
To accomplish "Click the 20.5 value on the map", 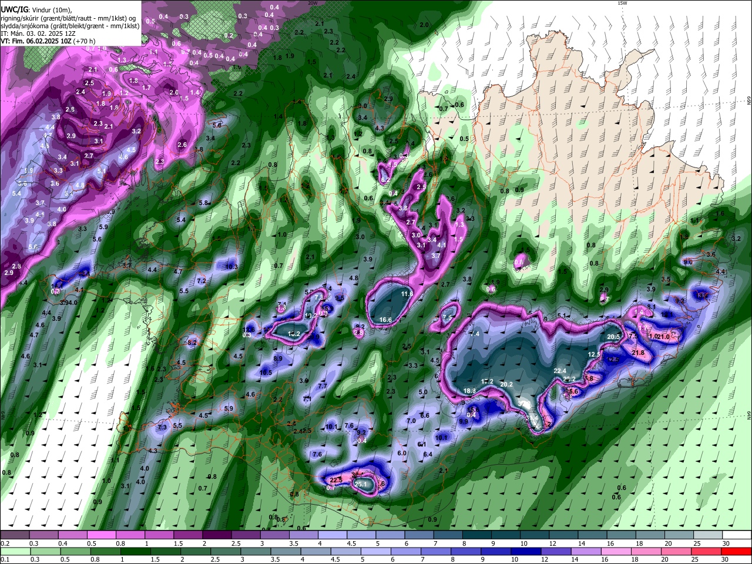I will pos(613,336).
